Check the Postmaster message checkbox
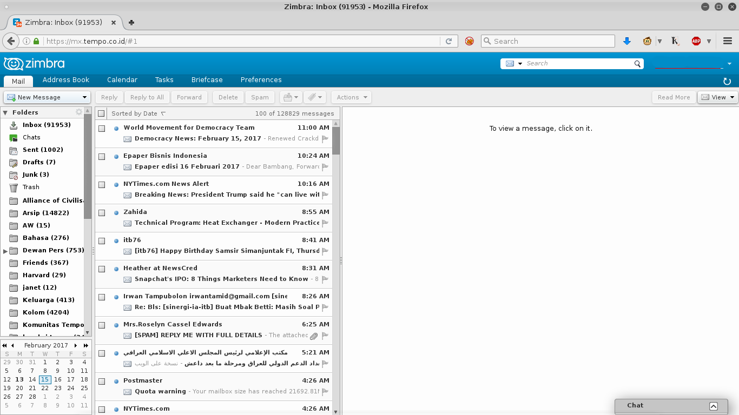 click(x=102, y=381)
